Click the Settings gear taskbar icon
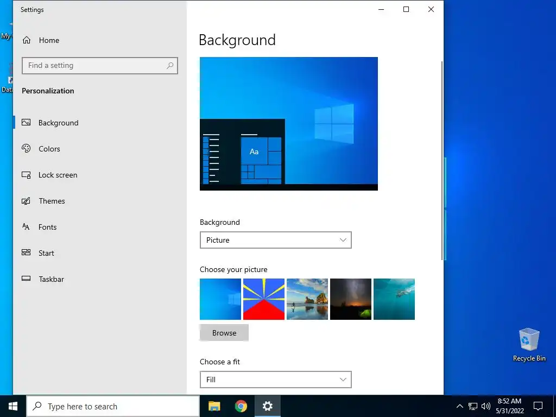The height and width of the screenshot is (417, 556). 267,406
